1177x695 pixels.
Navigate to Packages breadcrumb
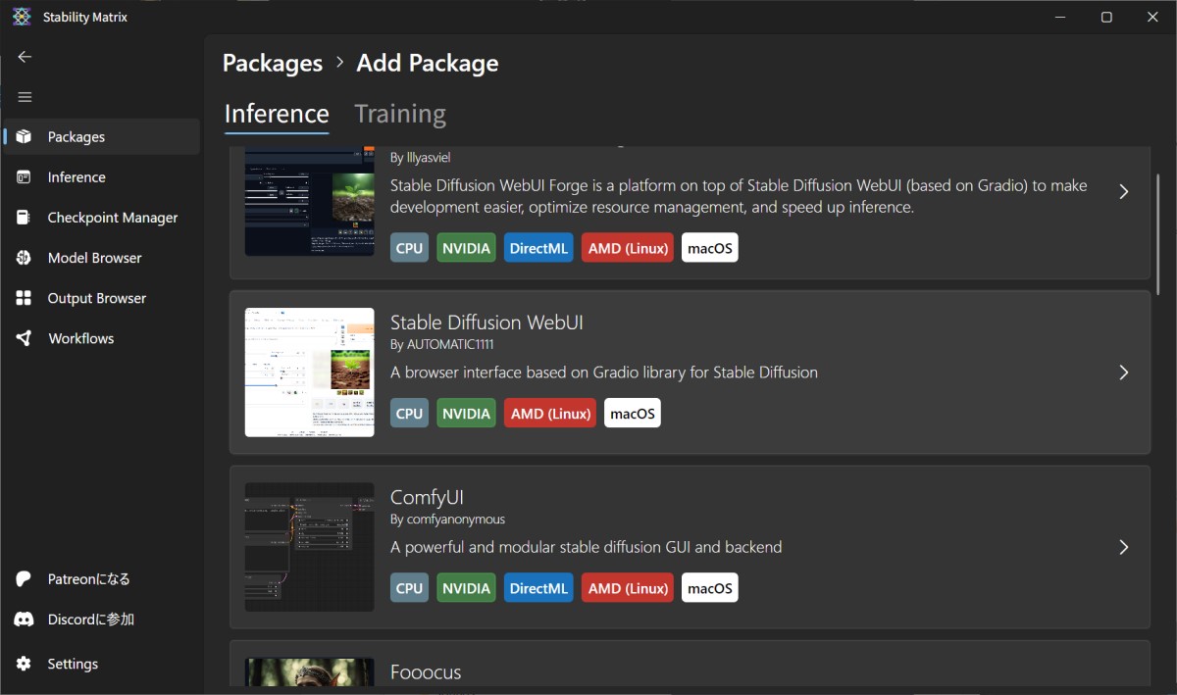(273, 63)
